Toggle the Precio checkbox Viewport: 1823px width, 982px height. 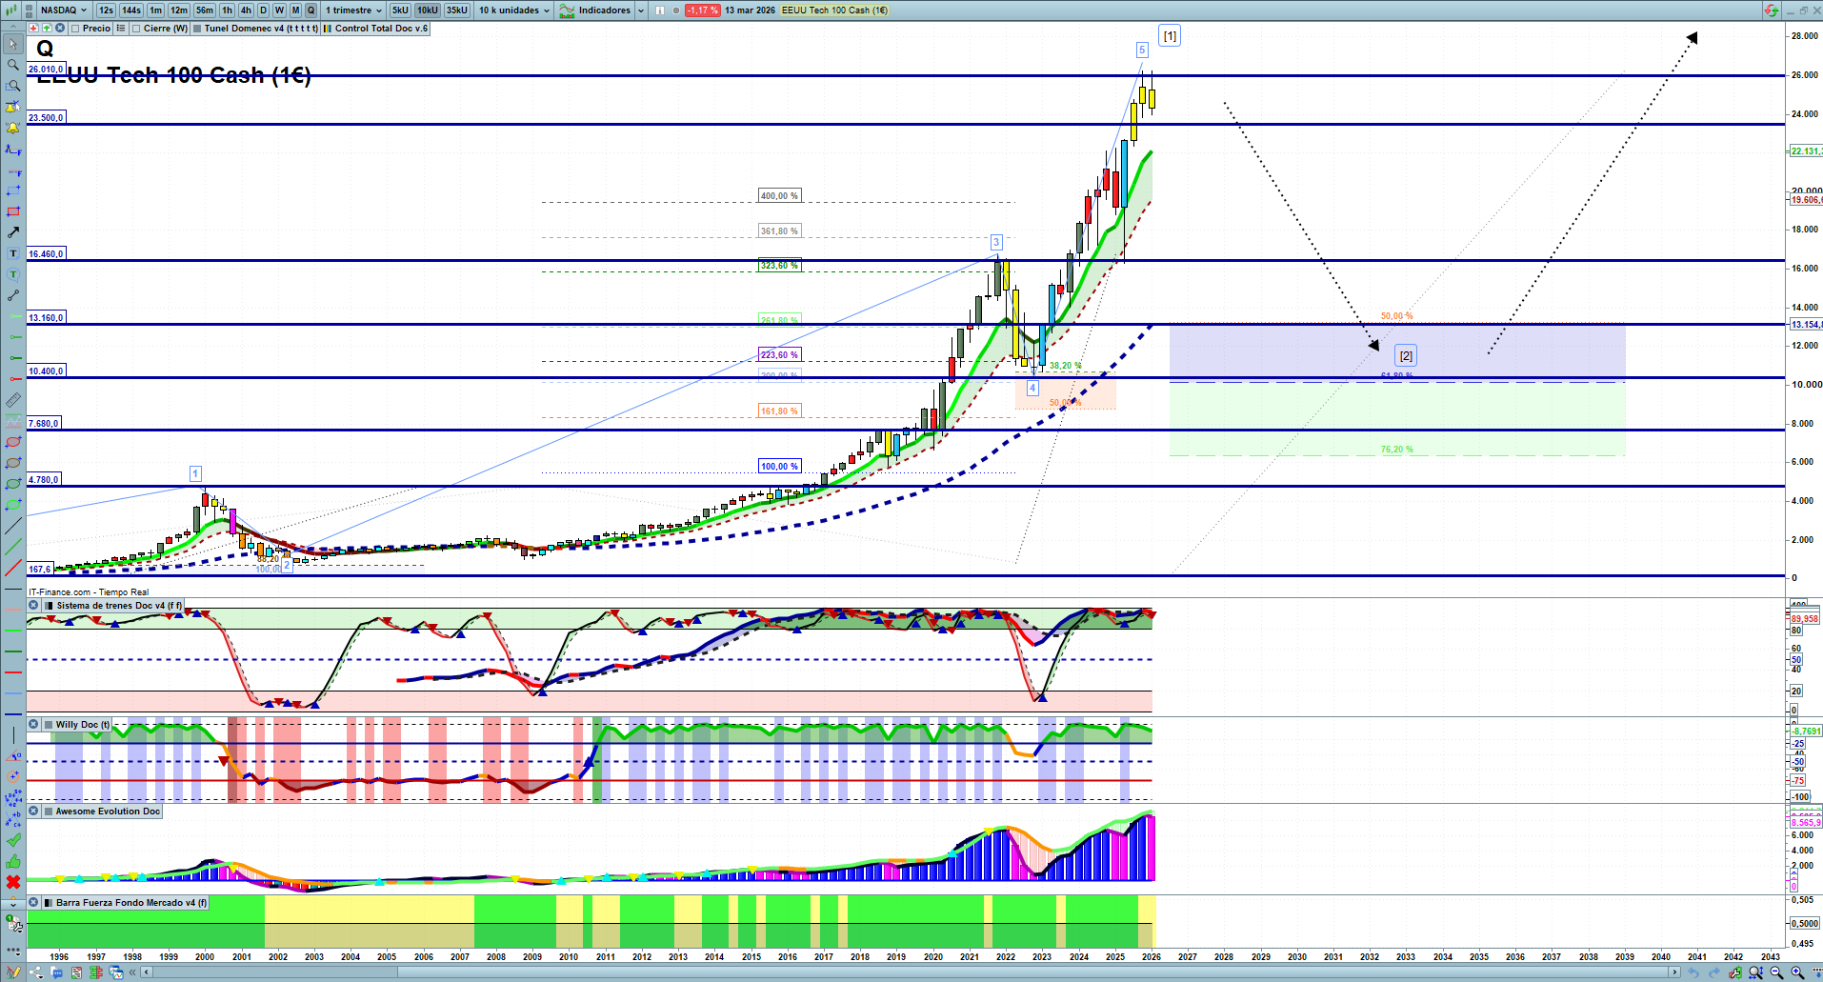(76, 29)
